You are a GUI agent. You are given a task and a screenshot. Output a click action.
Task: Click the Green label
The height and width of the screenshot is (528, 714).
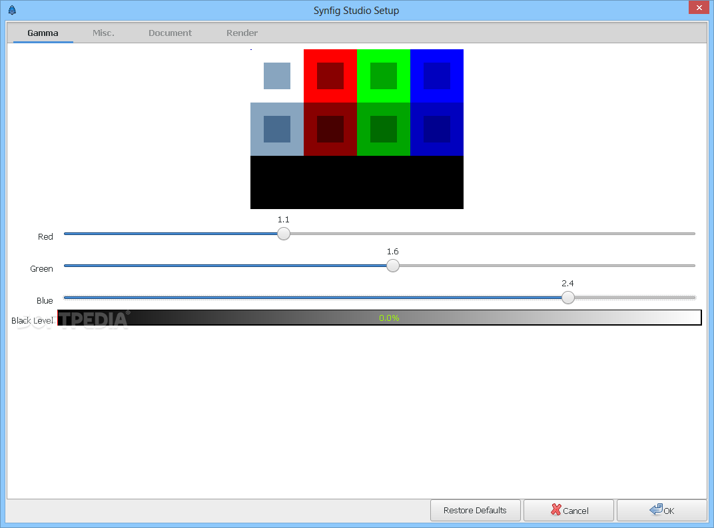[41, 268]
